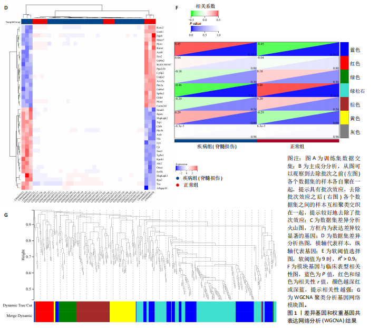Click the gray module swatch labeled 灰色
Image resolution: width=389 pixels, height=328 pixels.
[x=344, y=132]
